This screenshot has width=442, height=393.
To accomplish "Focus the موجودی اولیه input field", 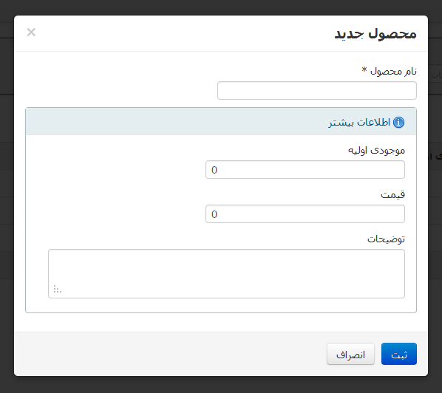I will pyautogui.click(x=305, y=170).
